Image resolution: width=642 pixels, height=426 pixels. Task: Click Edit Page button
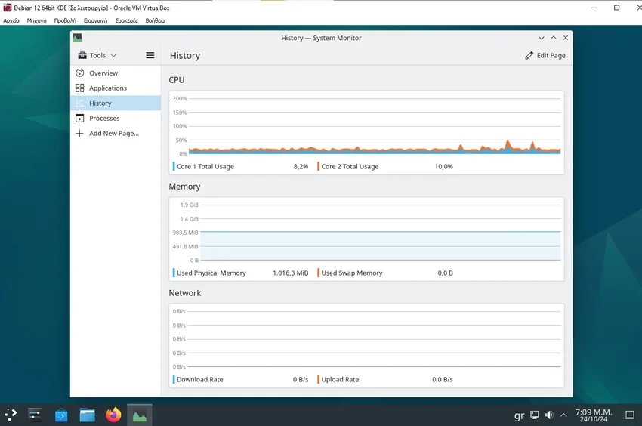(545, 55)
